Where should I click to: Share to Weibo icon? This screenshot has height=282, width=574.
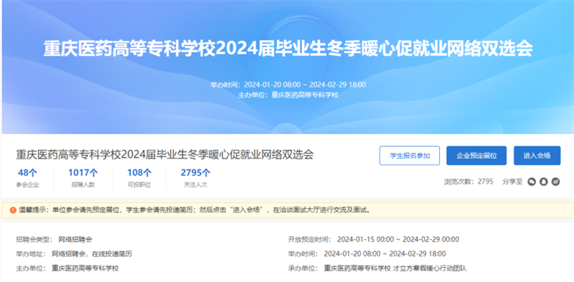click(555, 182)
